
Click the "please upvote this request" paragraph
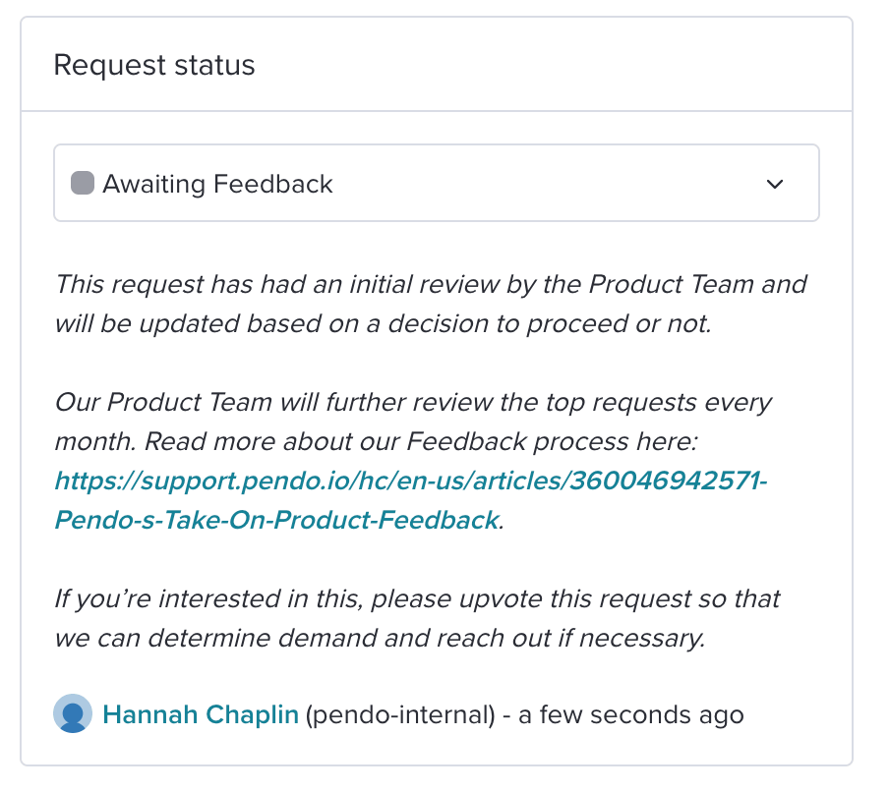click(417, 618)
